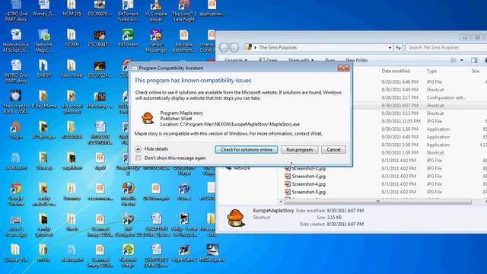Select Homunculus AI Script desktop file
Viewport: 487px width, 274px height.
click(x=16, y=40)
